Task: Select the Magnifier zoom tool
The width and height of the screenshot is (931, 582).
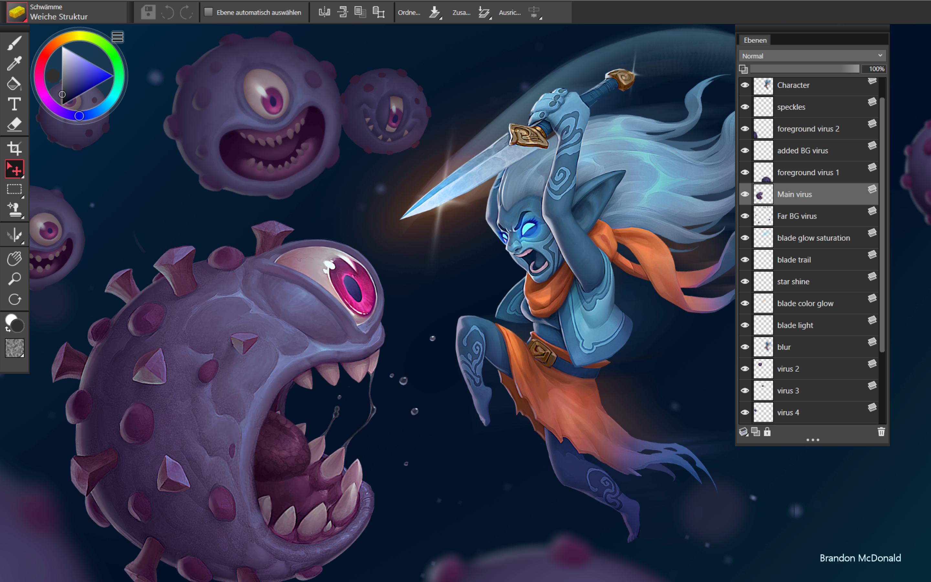Action: click(14, 279)
